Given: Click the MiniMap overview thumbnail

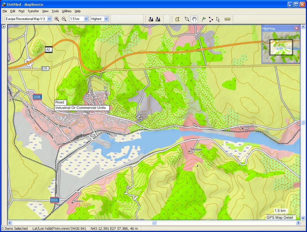Looking at the screenshot, I should [x=281, y=47].
